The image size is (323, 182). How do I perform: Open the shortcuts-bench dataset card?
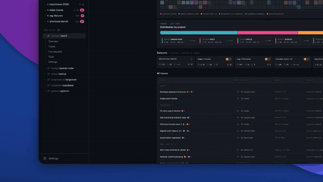176,62
